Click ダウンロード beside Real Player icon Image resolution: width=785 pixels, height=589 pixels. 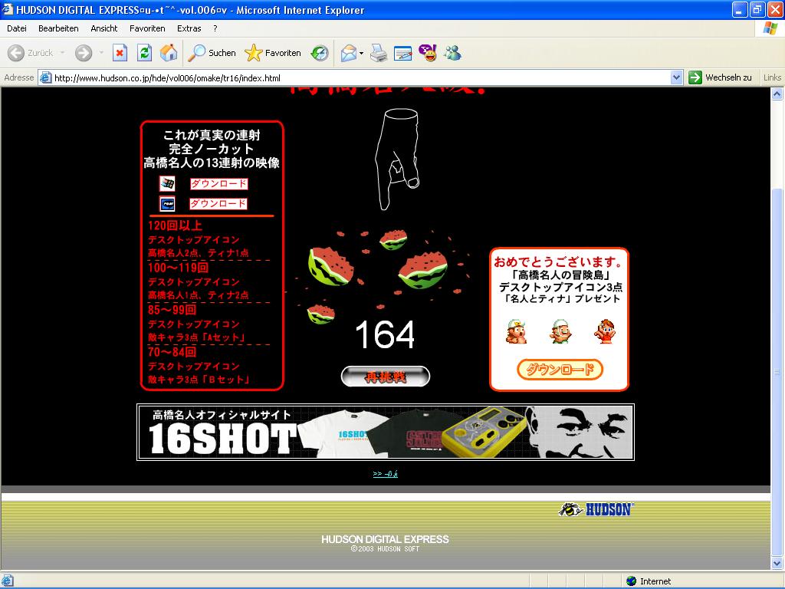(218, 204)
